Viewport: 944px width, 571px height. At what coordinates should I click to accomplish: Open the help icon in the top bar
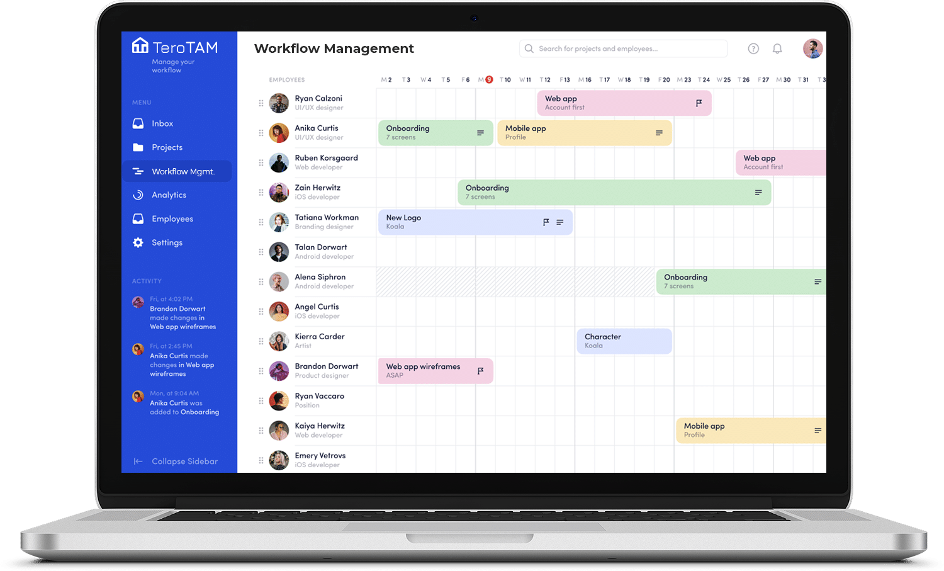pyautogui.click(x=753, y=48)
